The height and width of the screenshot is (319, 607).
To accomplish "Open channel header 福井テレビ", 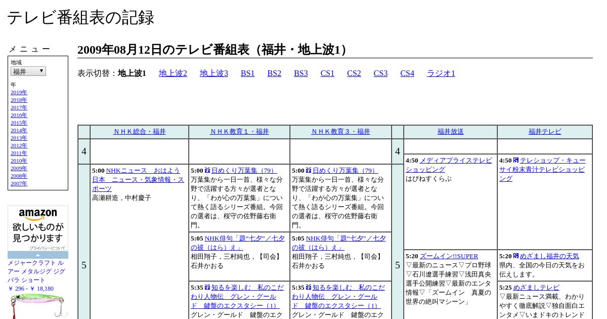I will coord(545,132).
